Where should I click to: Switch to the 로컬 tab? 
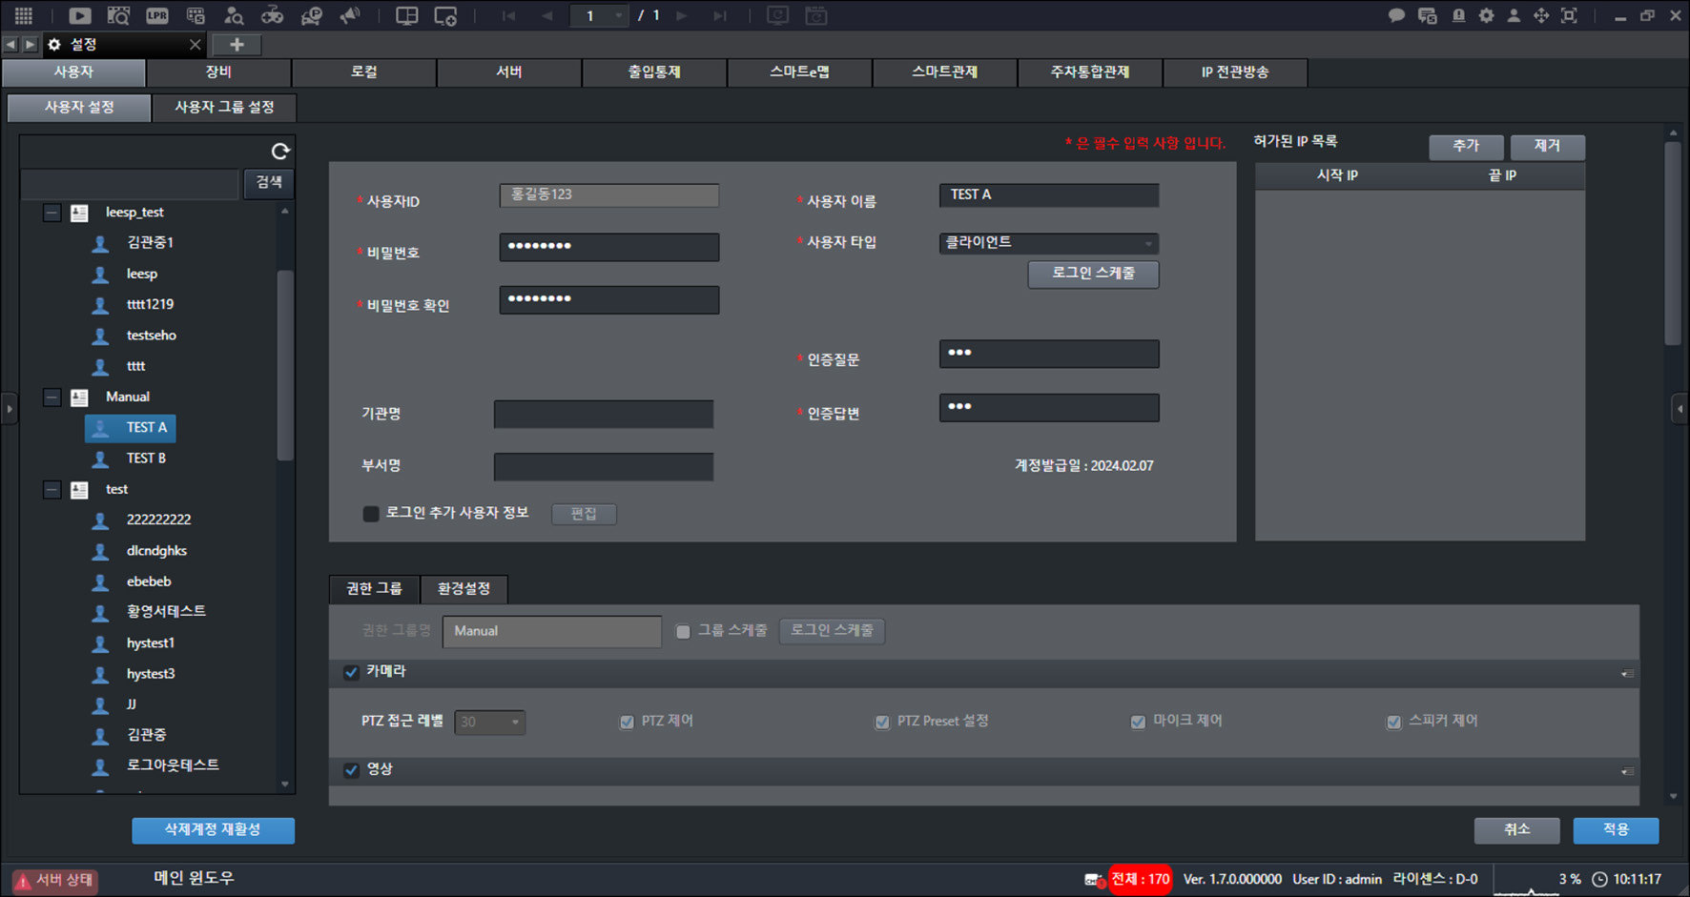point(363,72)
